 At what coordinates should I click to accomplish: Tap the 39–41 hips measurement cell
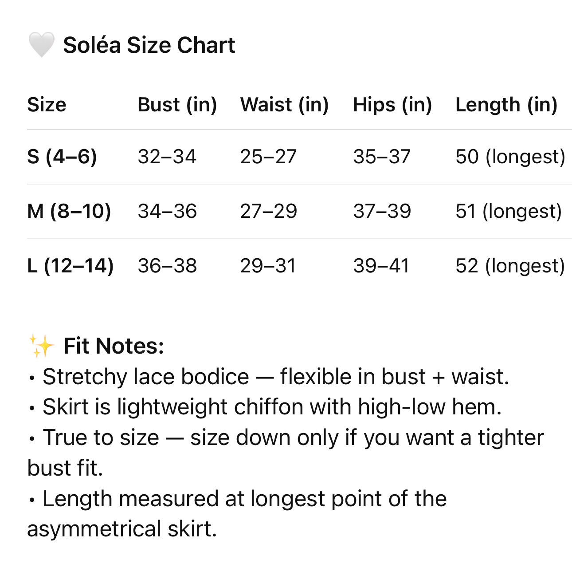pos(381,266)
